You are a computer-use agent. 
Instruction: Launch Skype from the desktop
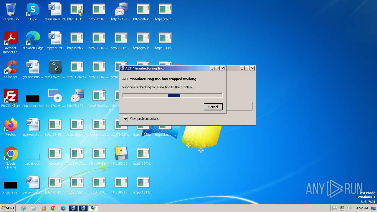[33, 12]
